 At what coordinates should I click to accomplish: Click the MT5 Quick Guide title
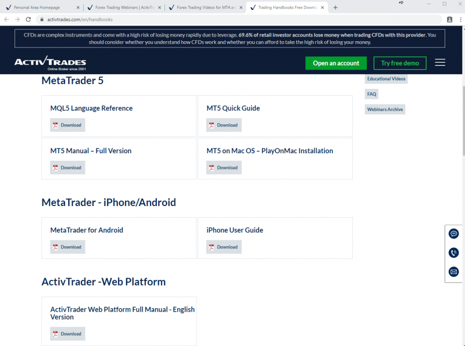pyautogui.click(x=233, y=109)
